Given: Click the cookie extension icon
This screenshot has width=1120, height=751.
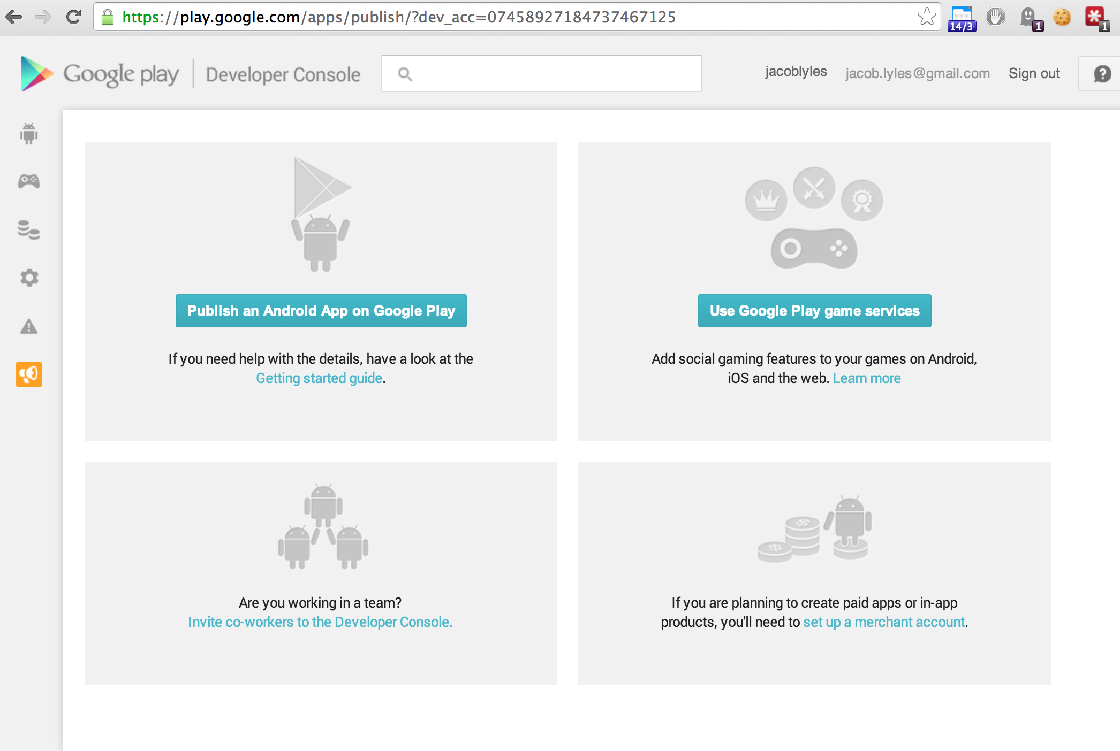Looking at the screenshot, I should coord(1062,17).
